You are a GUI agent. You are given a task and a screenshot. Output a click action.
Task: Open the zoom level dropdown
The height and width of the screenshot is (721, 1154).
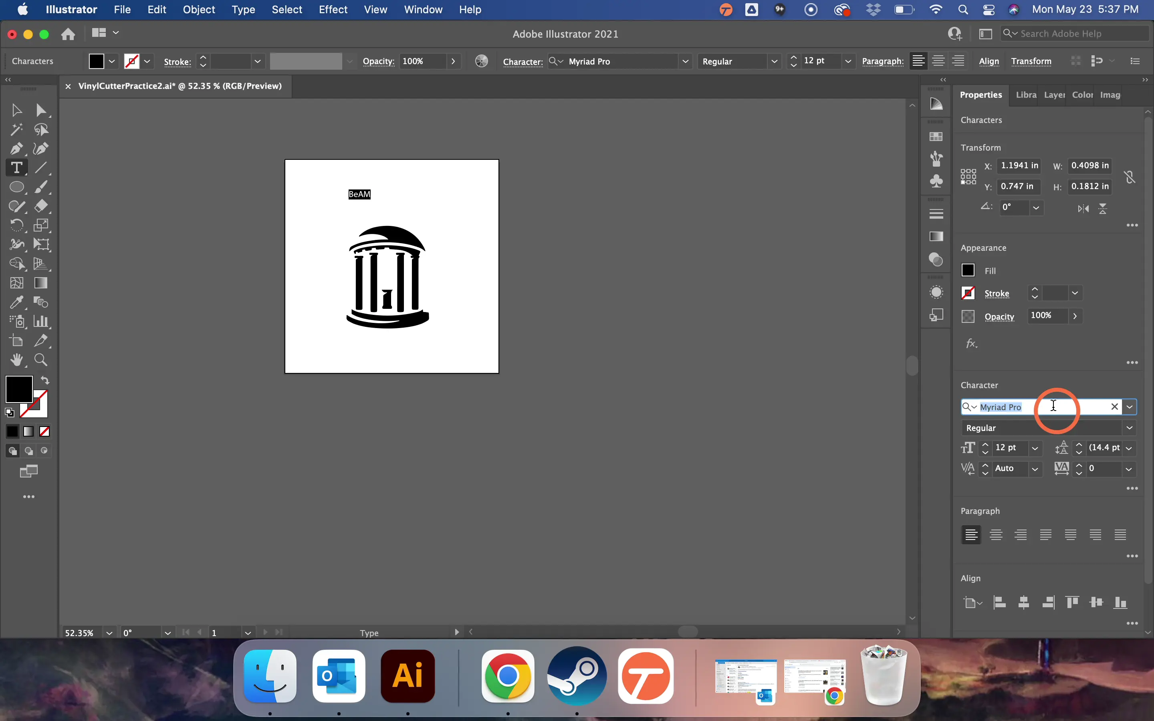click(x=109, y=633)
